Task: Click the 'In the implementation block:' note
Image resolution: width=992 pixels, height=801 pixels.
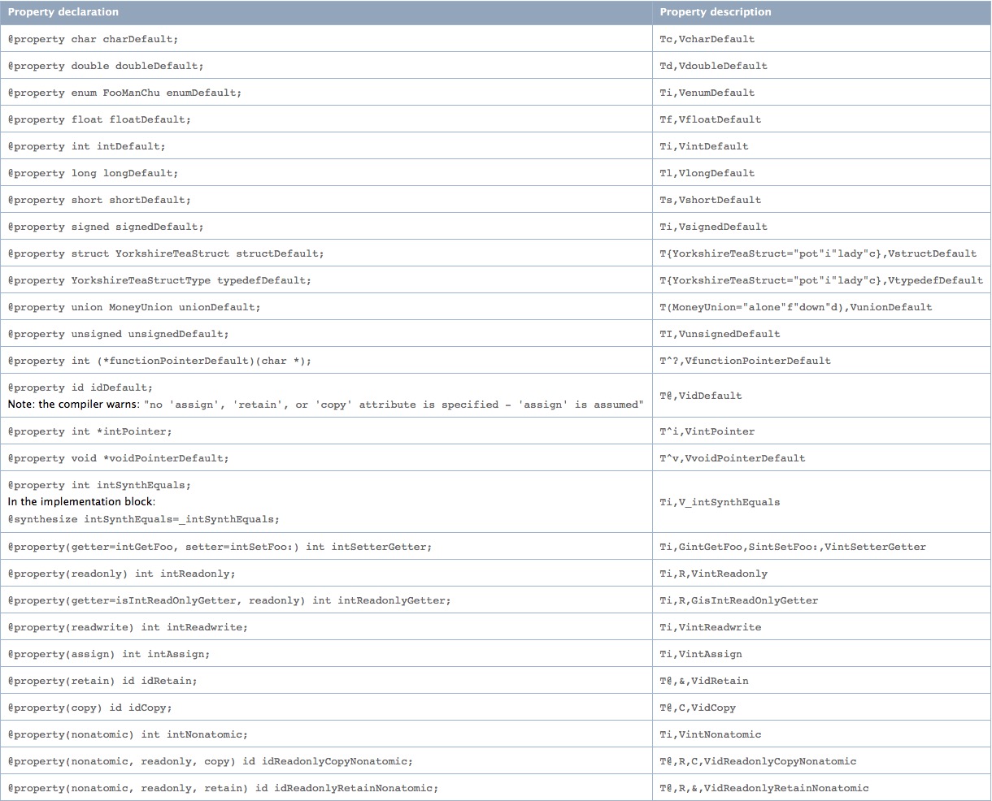Action: pyautogui.click(x=81, y=502)
